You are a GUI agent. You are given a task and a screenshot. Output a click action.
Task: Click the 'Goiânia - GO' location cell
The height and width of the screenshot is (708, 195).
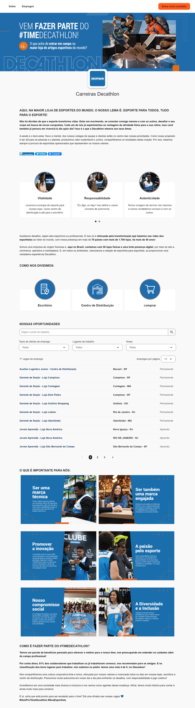coord(120,404)
